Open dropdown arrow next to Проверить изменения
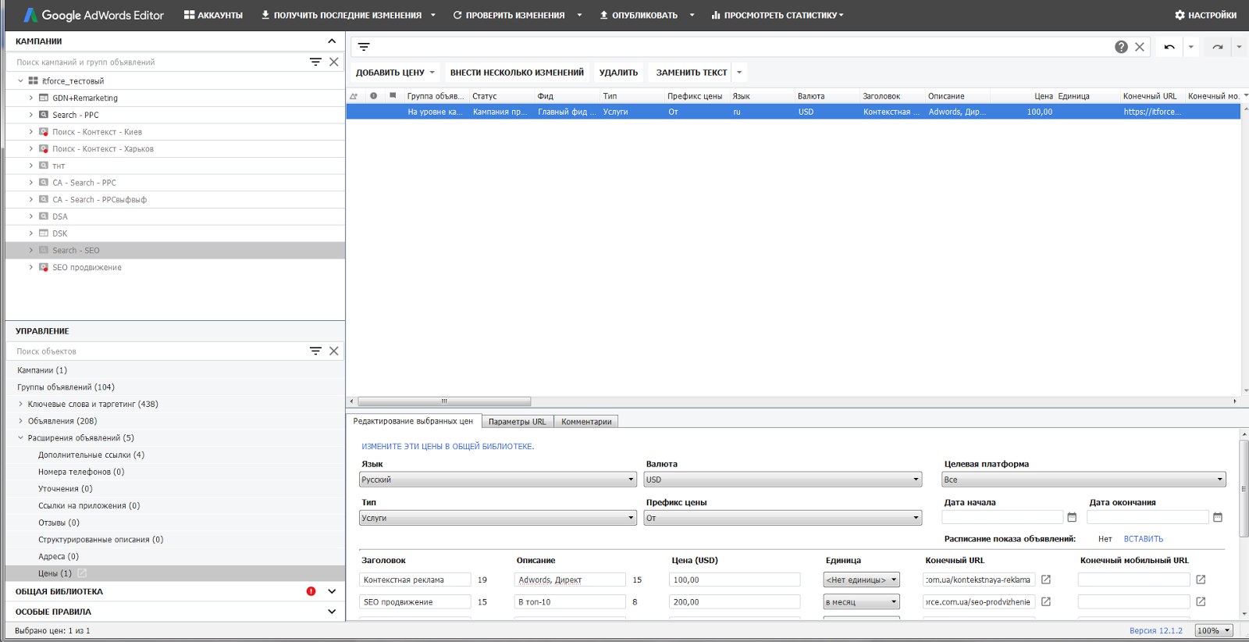Viewport: 1249px width, 642px height. pyautogui.click(x=579, y=15)
